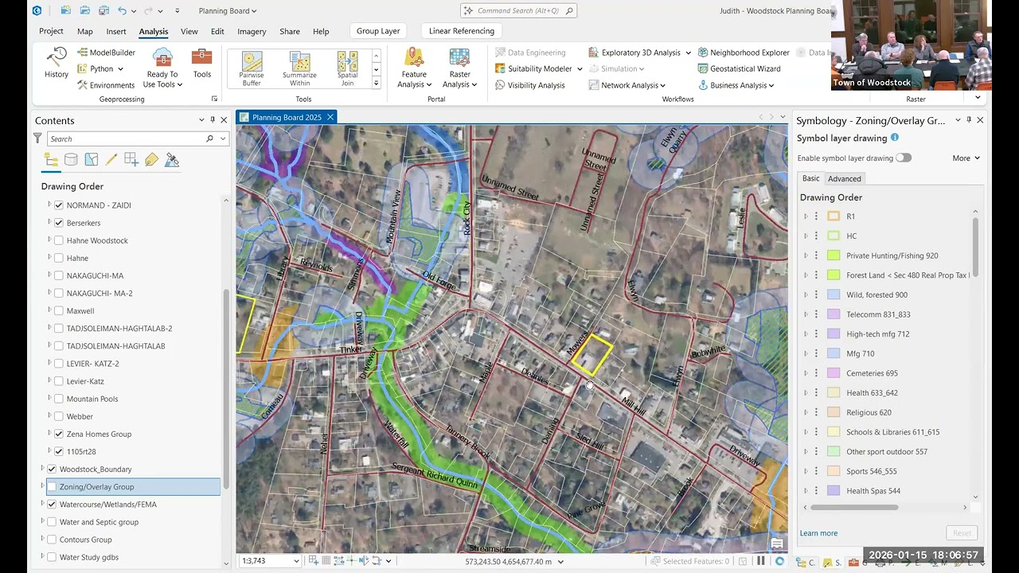
Task: Open the Insert ribbon tab
Action: click(116, 31)
